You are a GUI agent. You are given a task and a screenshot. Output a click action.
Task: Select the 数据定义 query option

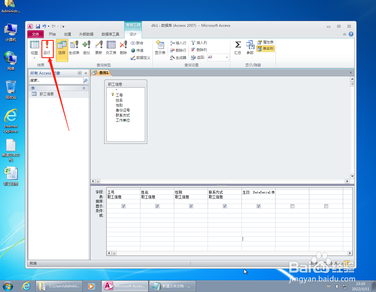tap(141, 58)
